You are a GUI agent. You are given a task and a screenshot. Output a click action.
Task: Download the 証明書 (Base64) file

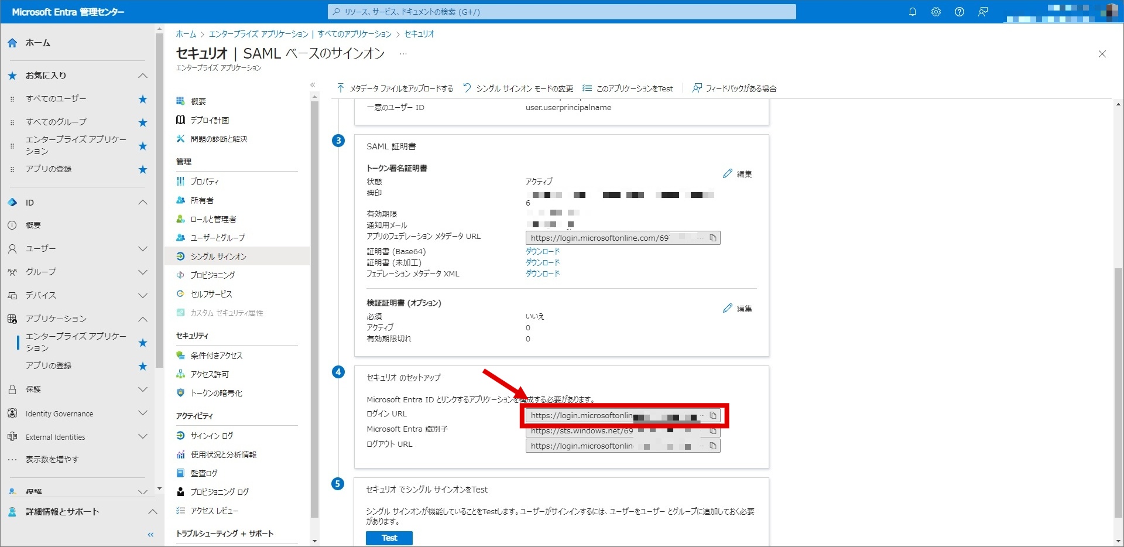(543, 251)
